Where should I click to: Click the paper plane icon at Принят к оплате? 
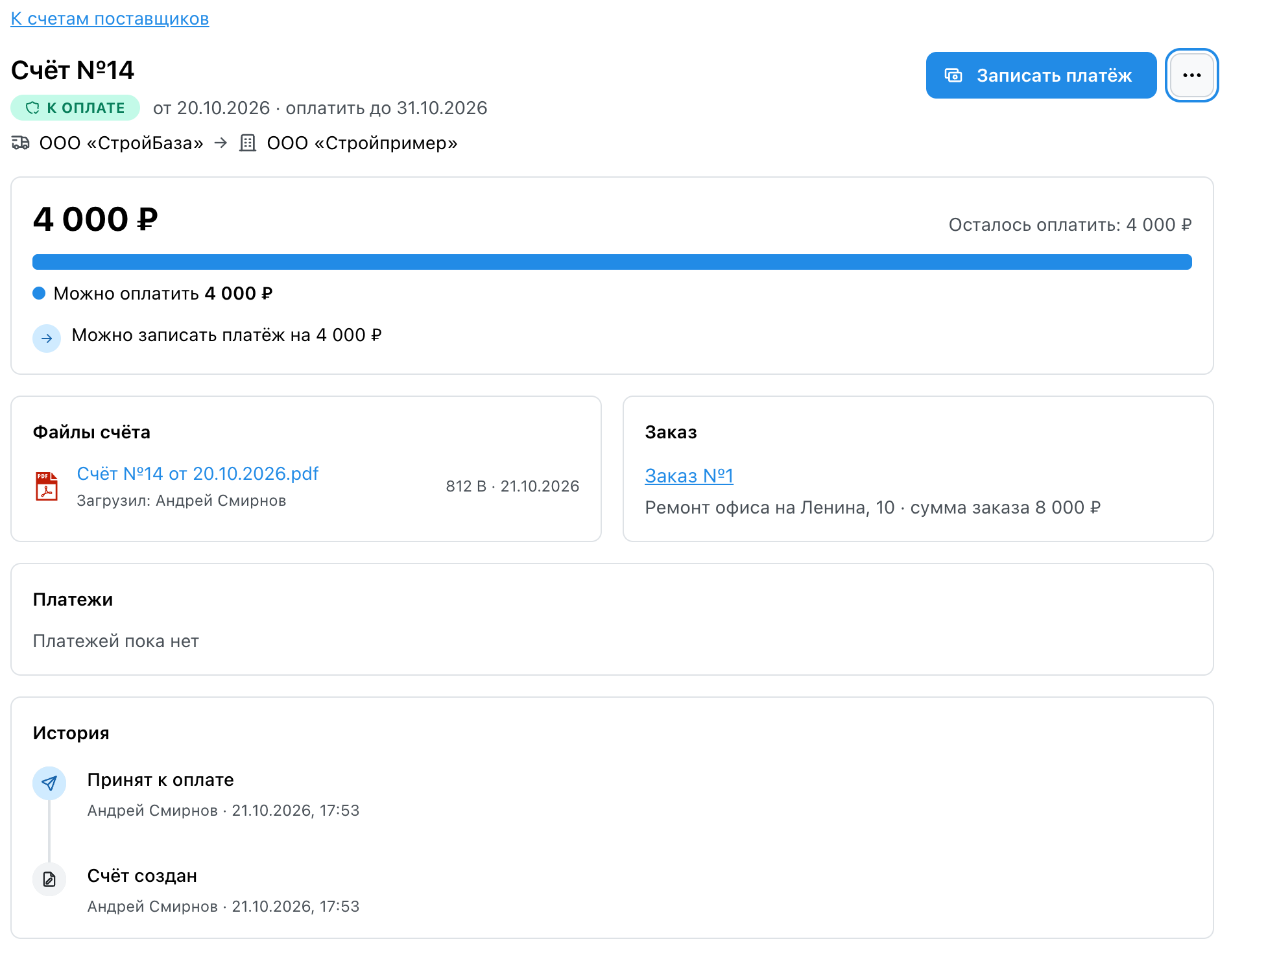pos(49,783)
